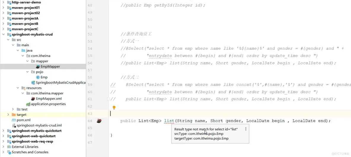351x157 pixels.
Task: Click the yellow lightbulb intention icon
Action: (114, 108)
